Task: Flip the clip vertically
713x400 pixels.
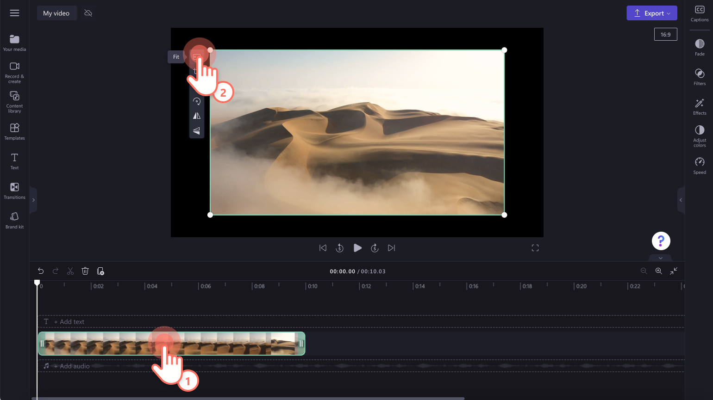Action: (x=197, y=130)
